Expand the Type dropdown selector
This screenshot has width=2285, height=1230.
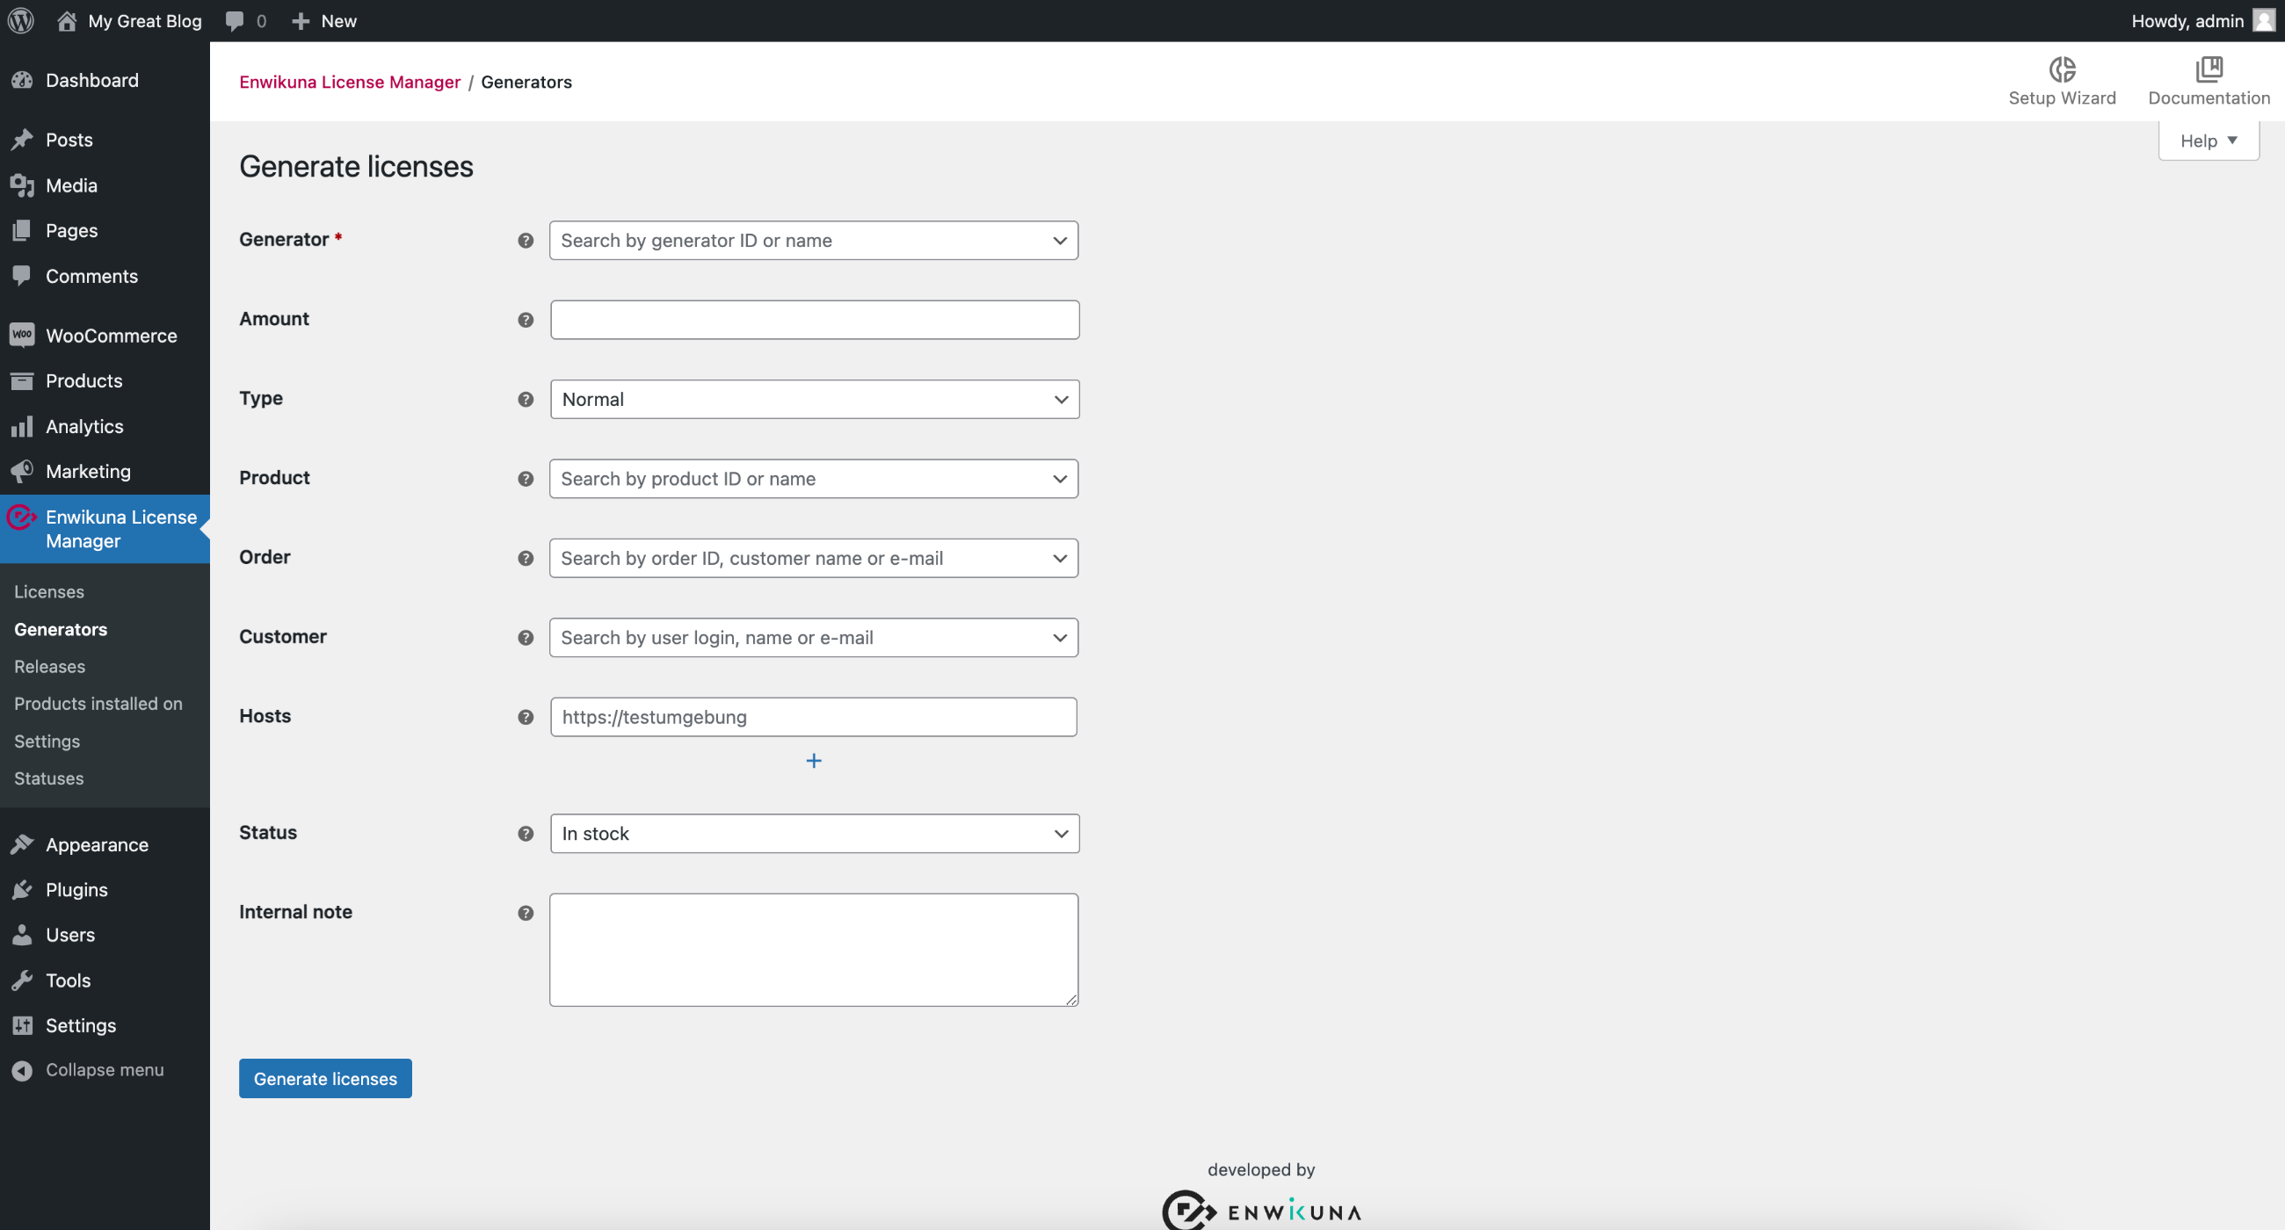pyautogui.click(x=814, y=398)
